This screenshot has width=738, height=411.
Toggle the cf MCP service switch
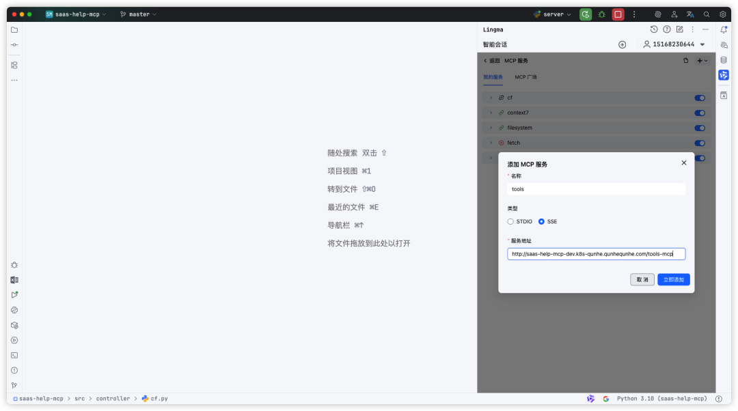[700, 98]
